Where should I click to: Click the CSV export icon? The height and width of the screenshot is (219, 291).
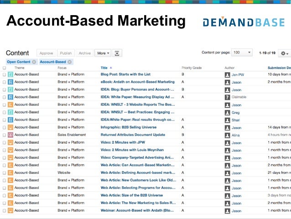point(117,53)
